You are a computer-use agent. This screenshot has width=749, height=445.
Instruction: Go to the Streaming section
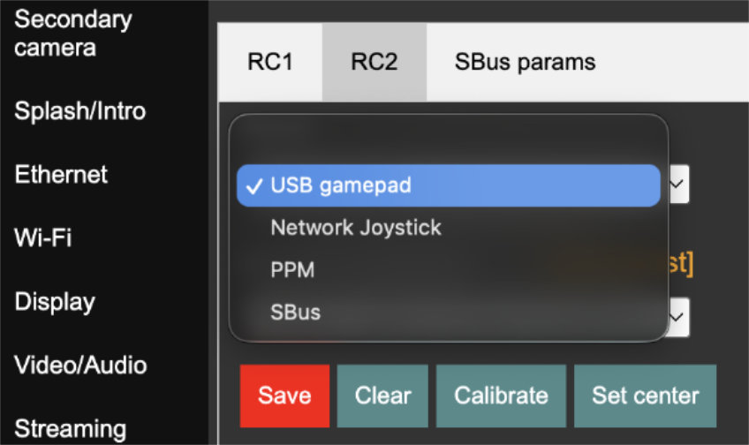tap(70, 429)
